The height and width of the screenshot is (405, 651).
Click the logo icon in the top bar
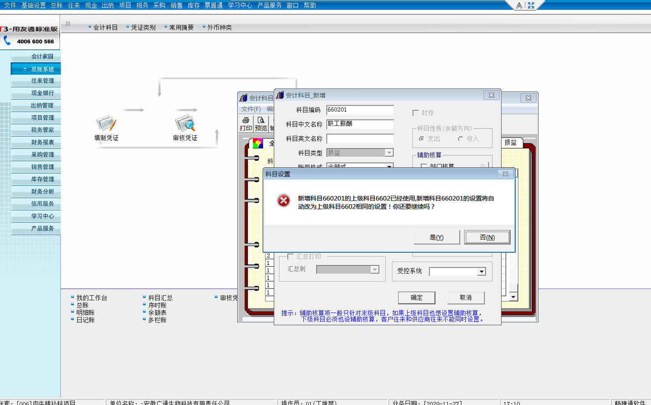519,5
